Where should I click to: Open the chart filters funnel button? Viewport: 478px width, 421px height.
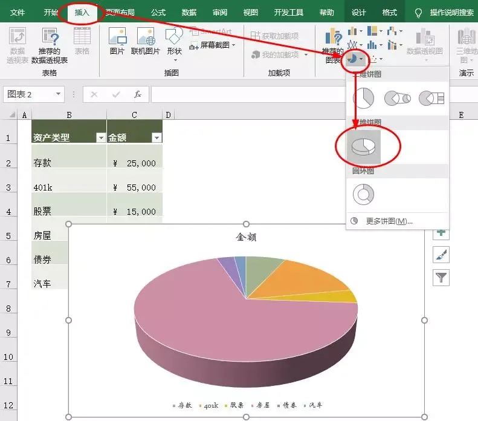click(441, 278)
